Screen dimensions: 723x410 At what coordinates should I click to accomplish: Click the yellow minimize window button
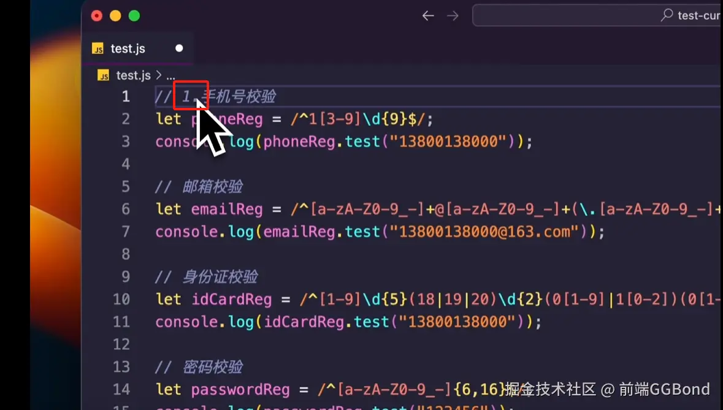(115, 16)
